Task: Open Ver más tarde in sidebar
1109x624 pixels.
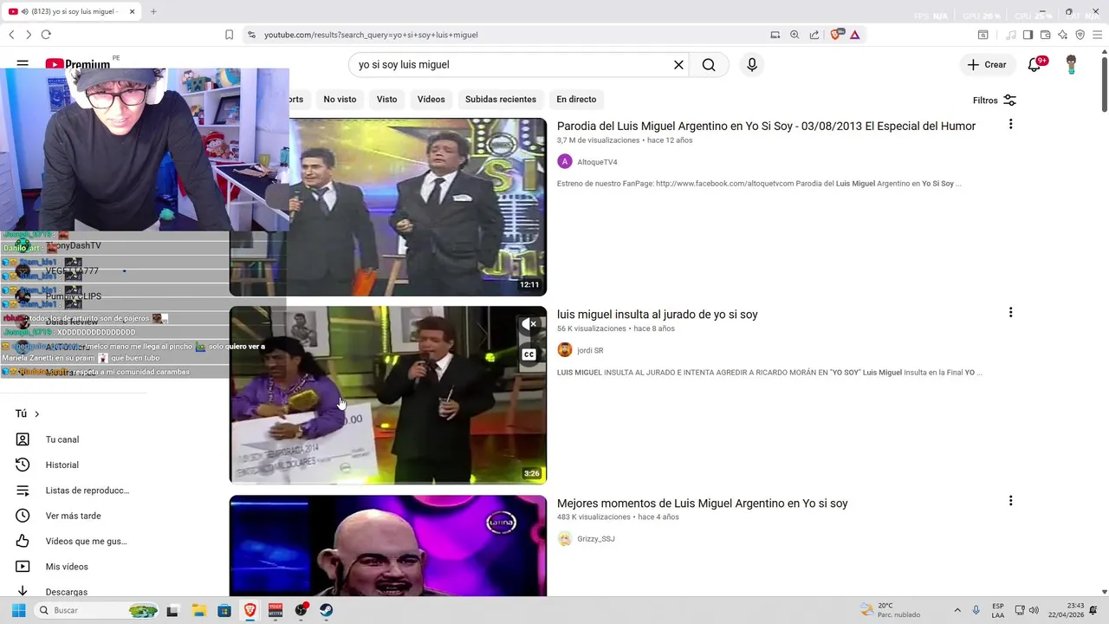Action: 73,516
